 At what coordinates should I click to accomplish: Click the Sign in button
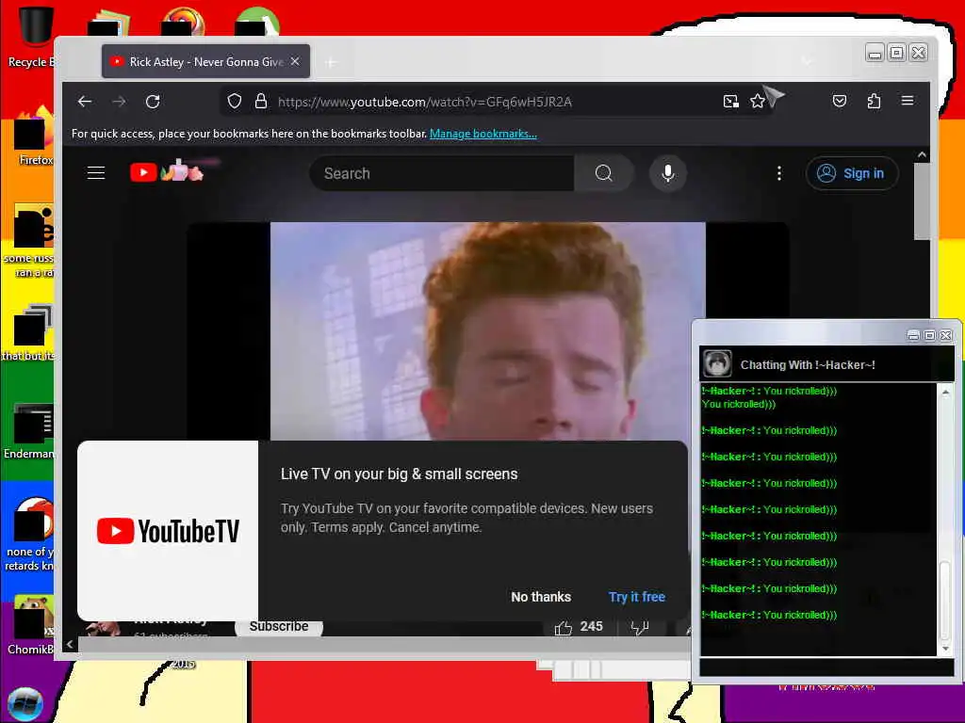[x=852, y=173]
